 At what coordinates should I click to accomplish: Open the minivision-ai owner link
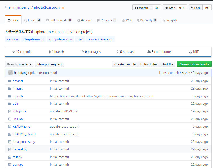click(x=20, y=7)
